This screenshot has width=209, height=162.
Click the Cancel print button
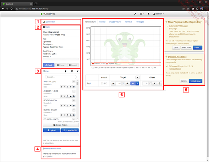click(x=73, y=65)
